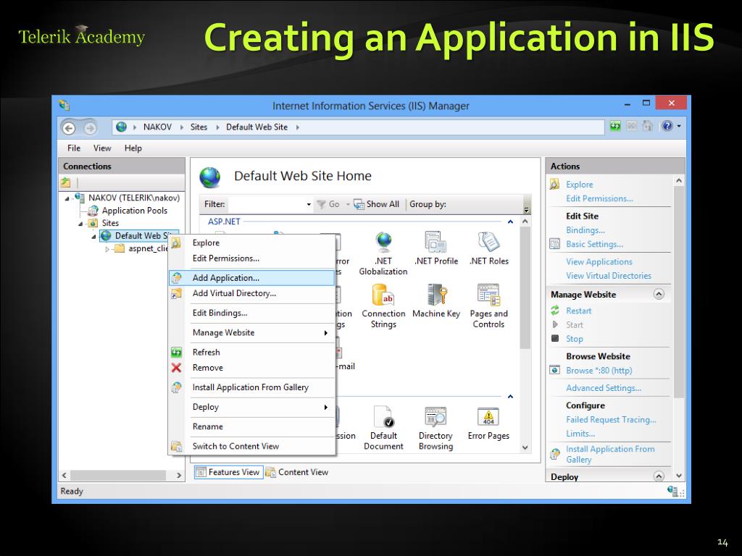
Task: Open the Manage Website submenu
Action: tap(251, 333)
